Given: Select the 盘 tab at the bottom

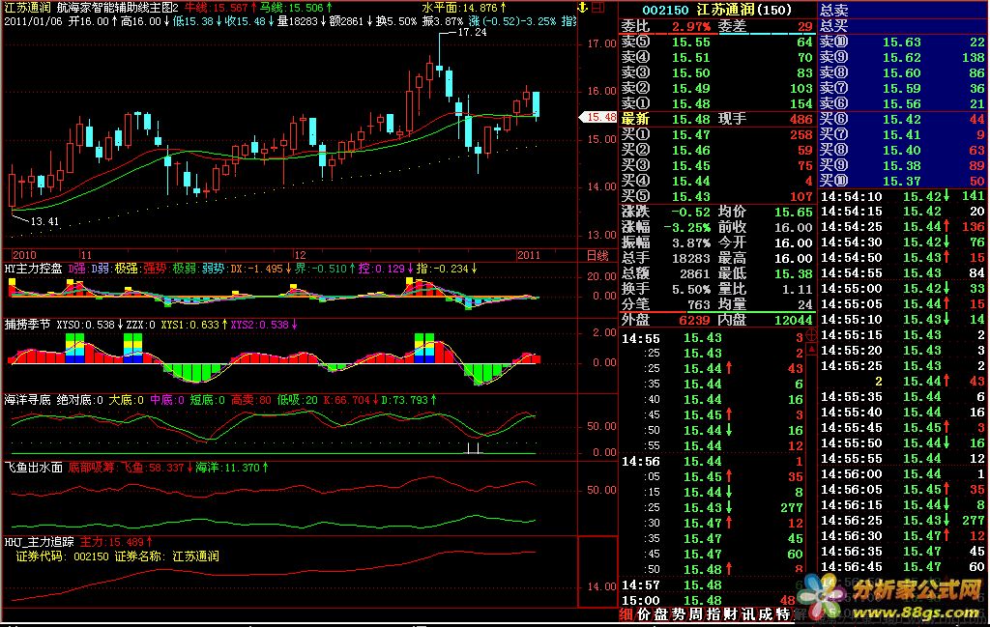Looking at the screenshot, I should pyautogui.click(x=661, y=613).
